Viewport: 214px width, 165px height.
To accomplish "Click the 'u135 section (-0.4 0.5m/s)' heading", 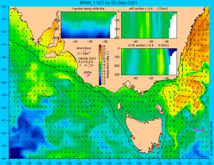I will [x=148, y=45].
